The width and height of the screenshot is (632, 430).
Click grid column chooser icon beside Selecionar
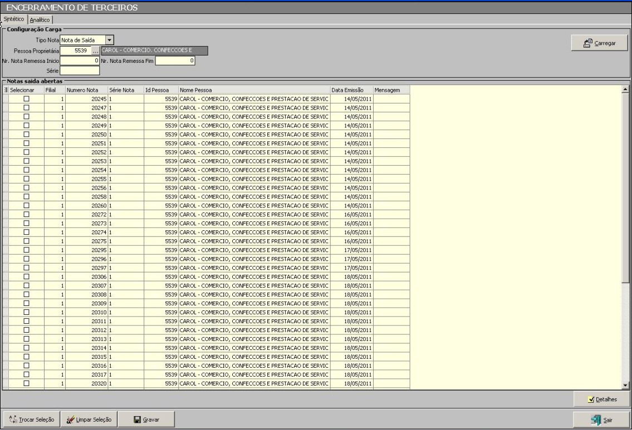[x=6, y=90]
